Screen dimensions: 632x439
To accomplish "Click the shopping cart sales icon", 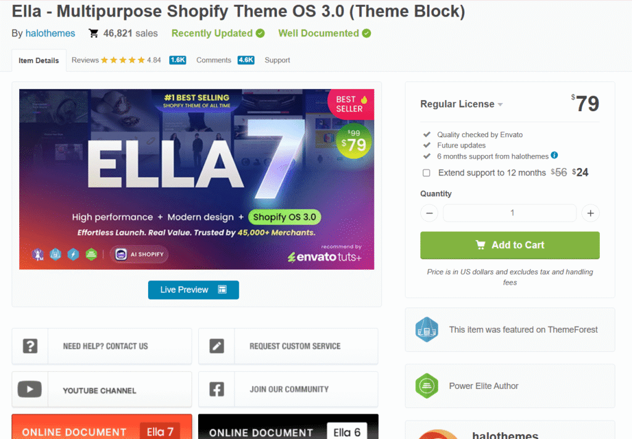I will [93, 33].
